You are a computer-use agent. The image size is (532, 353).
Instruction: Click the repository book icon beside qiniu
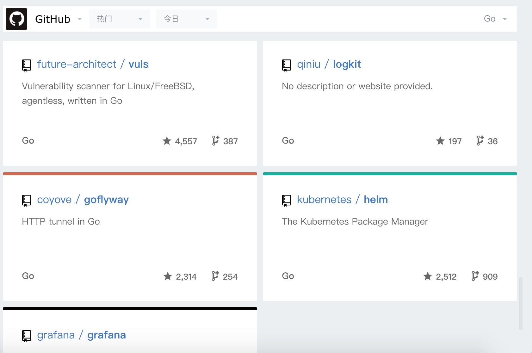pyautogui.click(x=287, y=65)
